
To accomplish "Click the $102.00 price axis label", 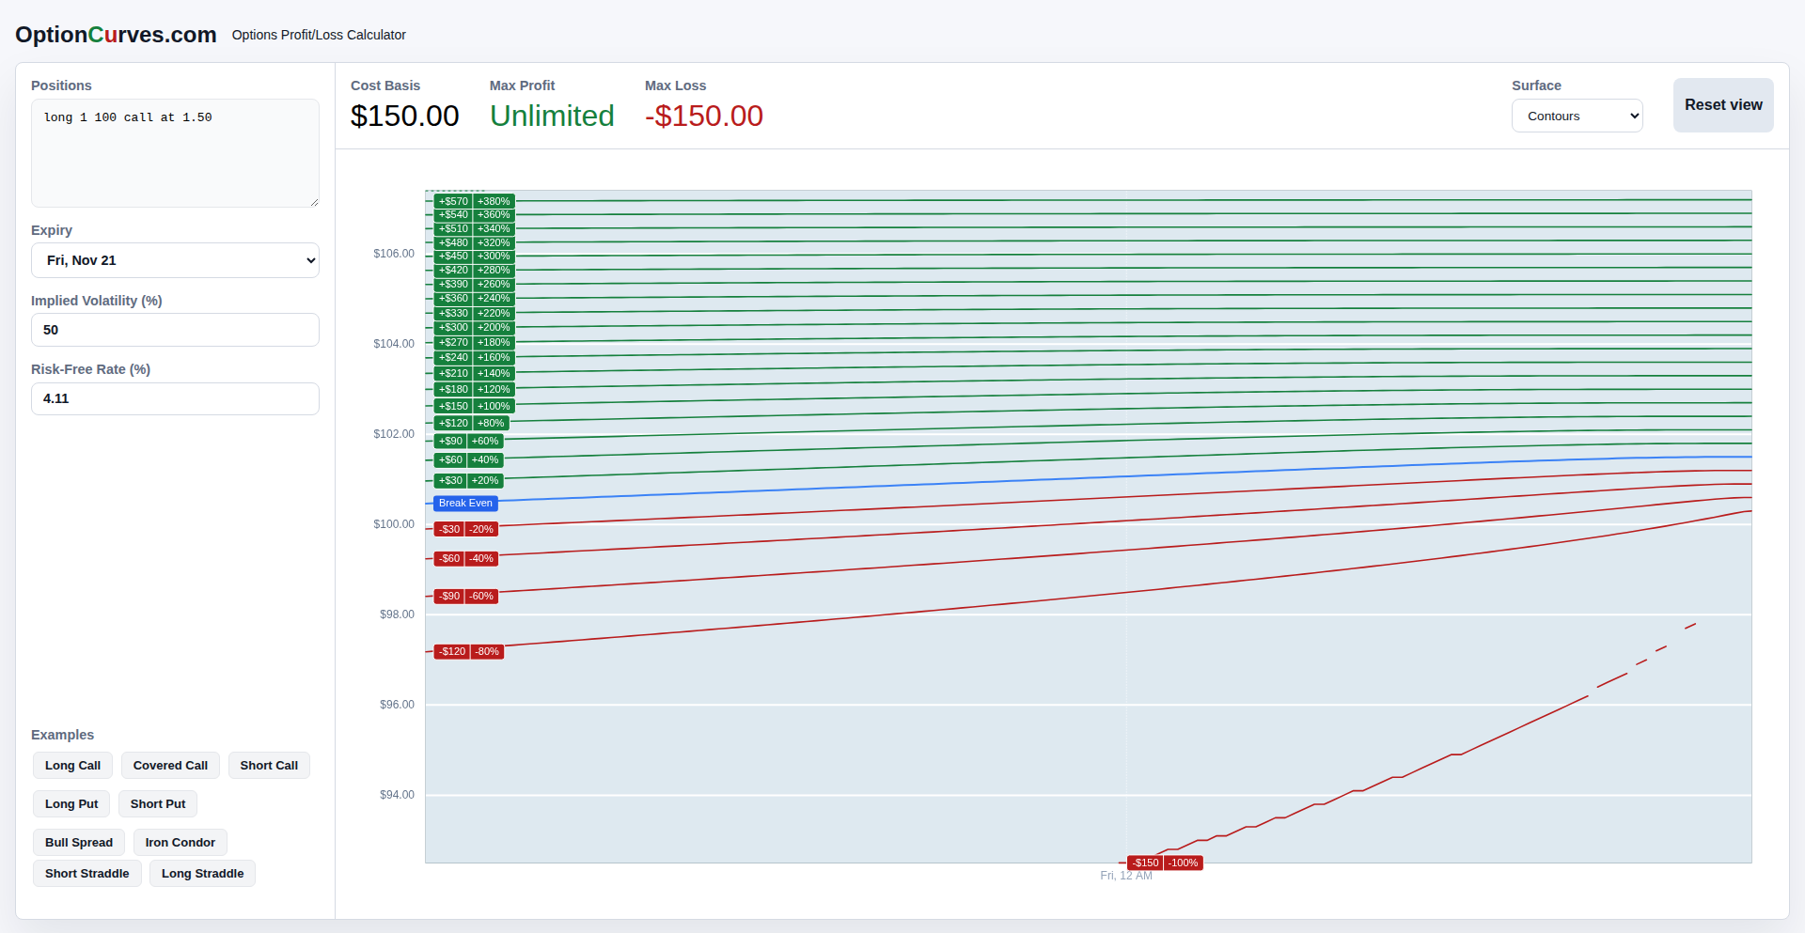I will tap(394, 434).
